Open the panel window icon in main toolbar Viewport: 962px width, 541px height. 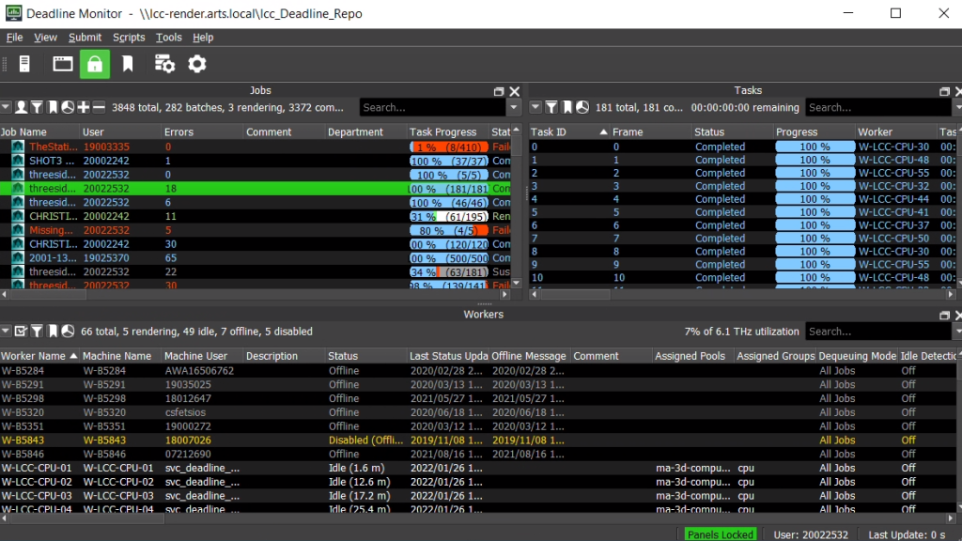pos(63,64)
